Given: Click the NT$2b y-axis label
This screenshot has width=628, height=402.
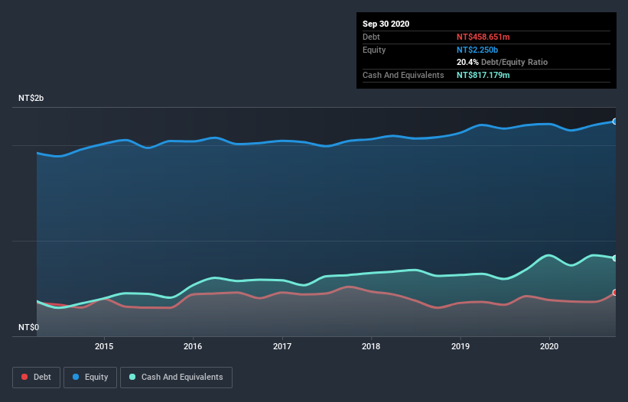Looking at the screenshot, I should [31, 98].
